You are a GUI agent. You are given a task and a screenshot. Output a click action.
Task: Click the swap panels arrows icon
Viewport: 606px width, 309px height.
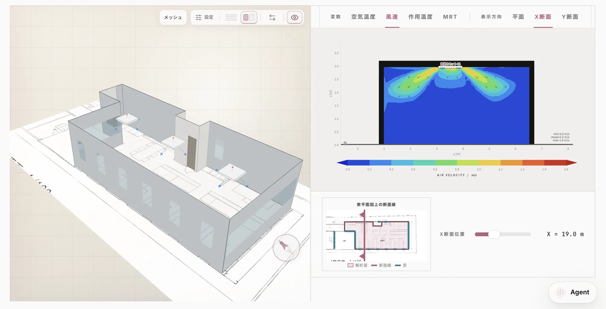tap(272, 18)
